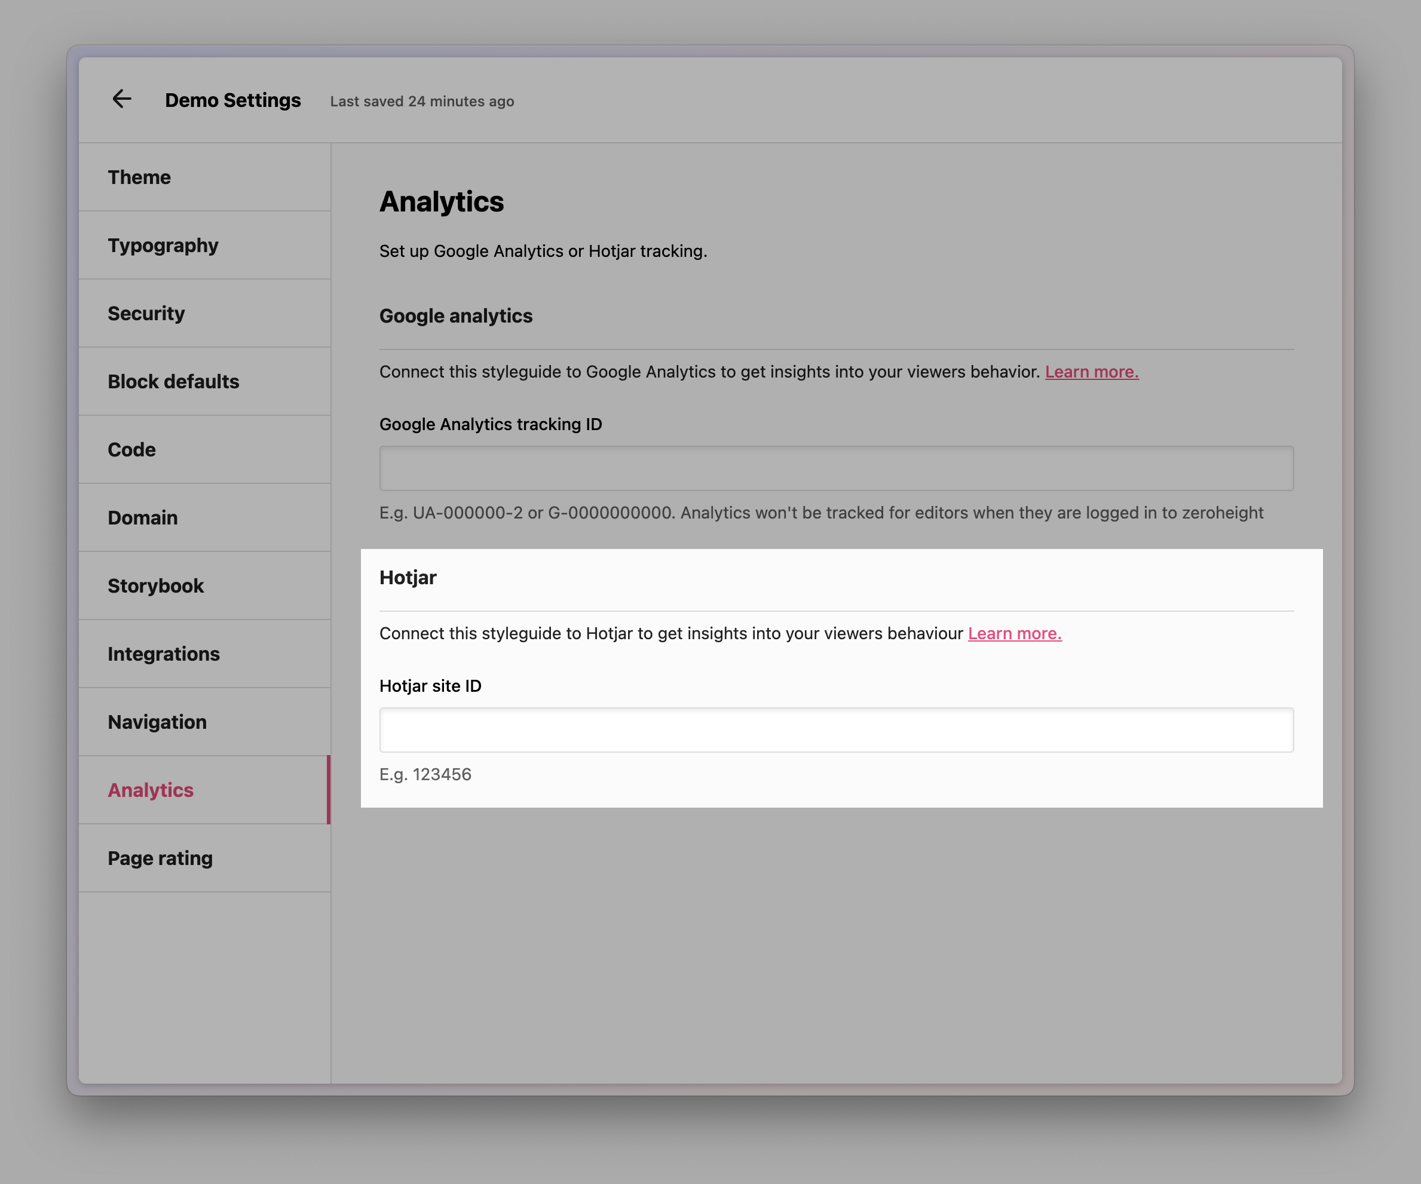
Task: Switch to the Domain section
Action: click(x=204, y=519)
